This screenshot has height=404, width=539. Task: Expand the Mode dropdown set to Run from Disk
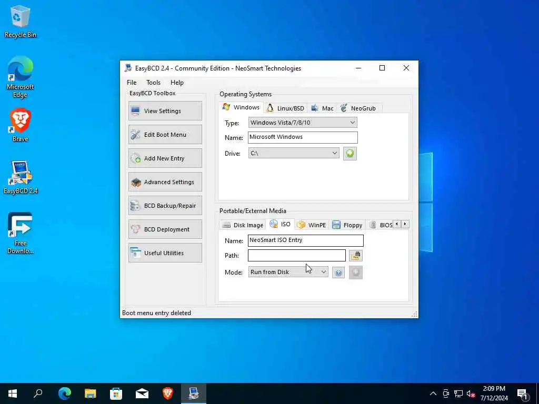point(288,272)
